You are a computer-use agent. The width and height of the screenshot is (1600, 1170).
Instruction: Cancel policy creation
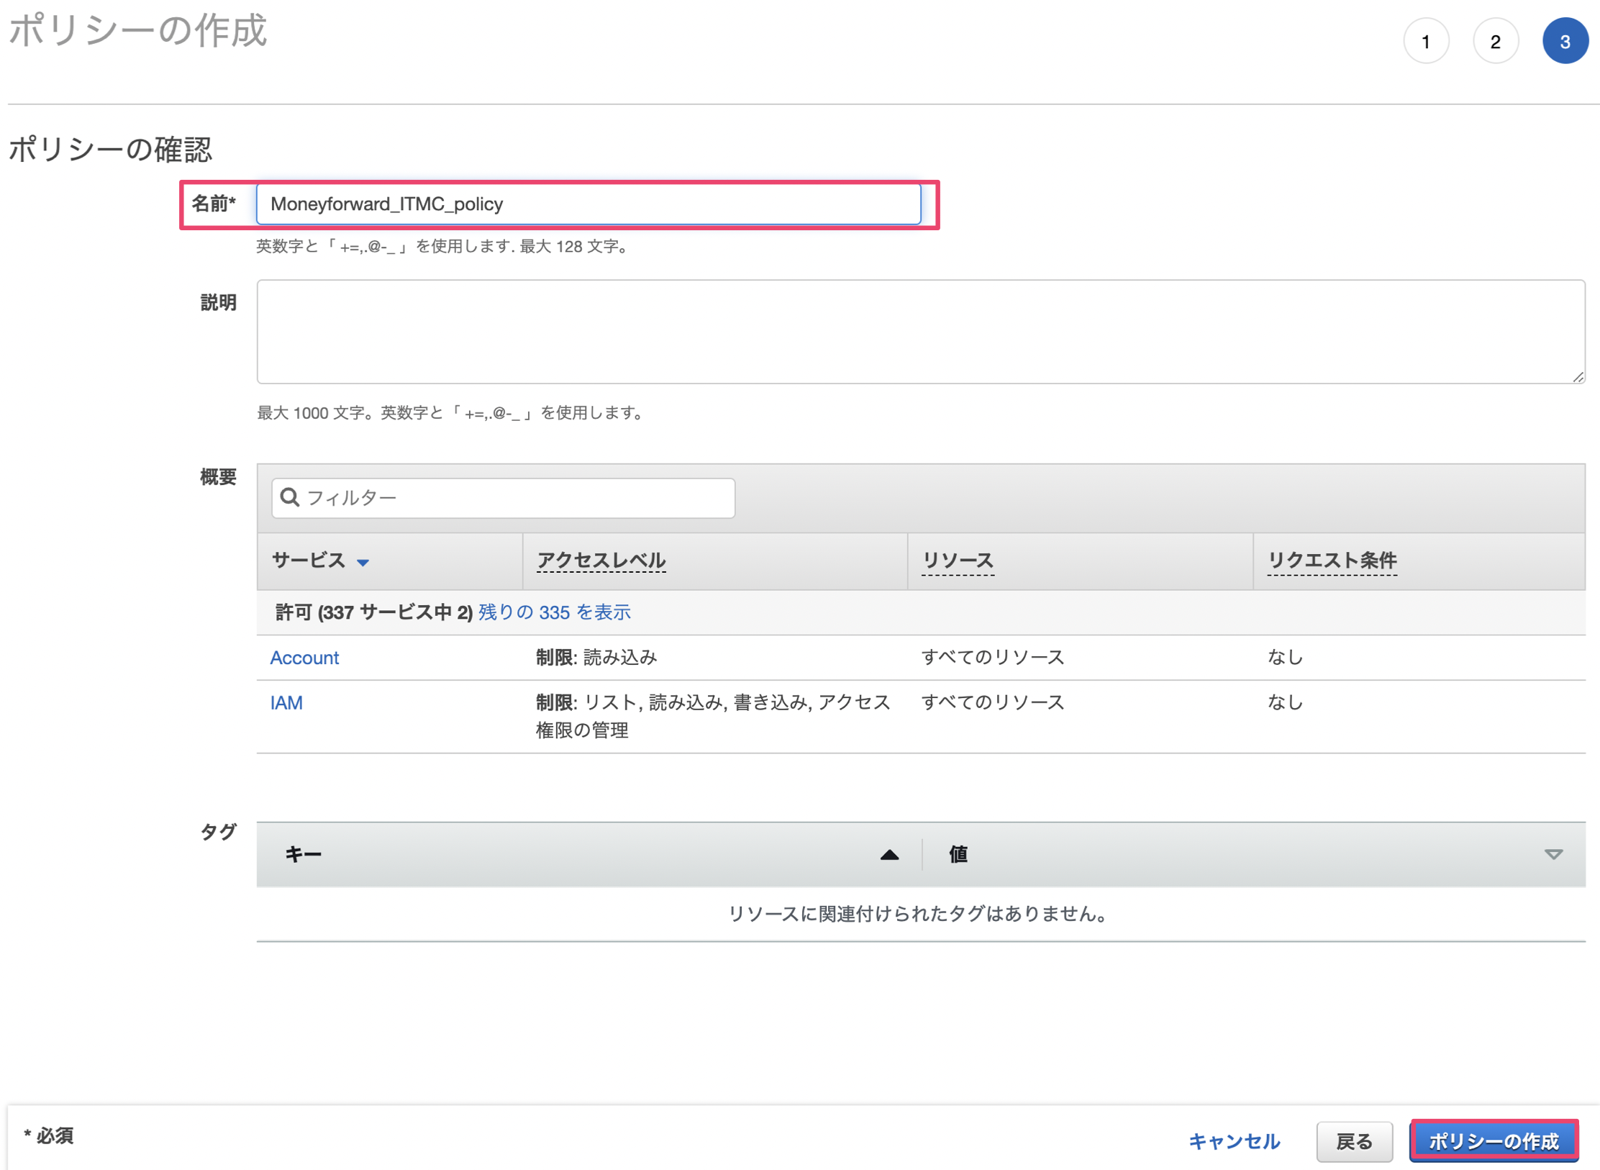pyautogui.click(x=1234, y=1141)
